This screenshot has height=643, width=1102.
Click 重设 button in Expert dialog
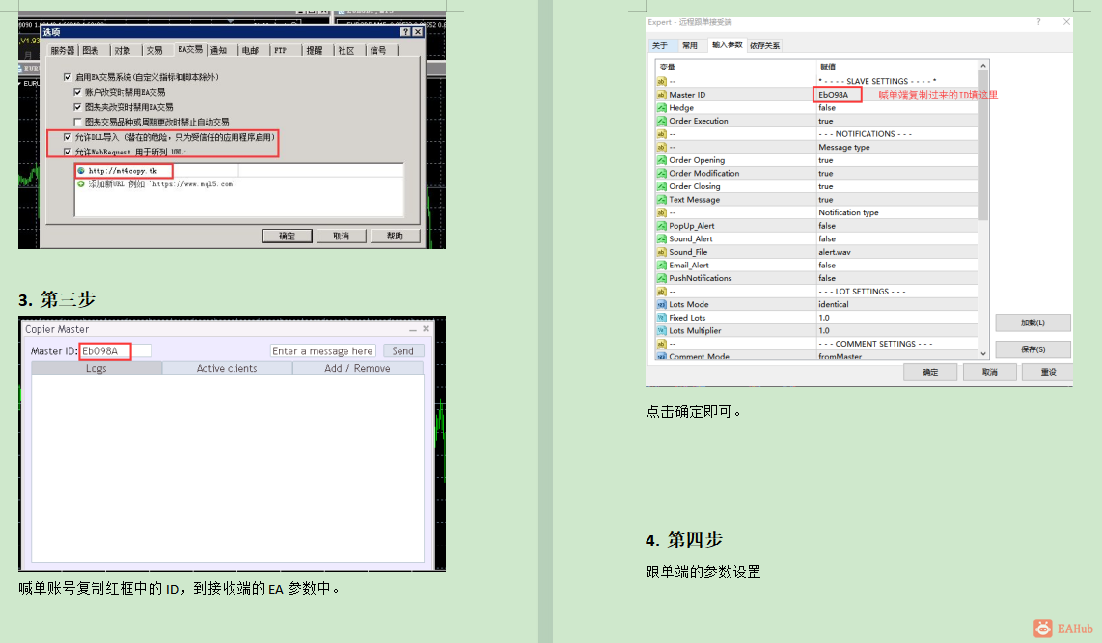1049,372
